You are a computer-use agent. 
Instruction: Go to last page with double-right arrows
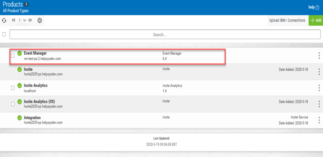[x=30, y=20]
